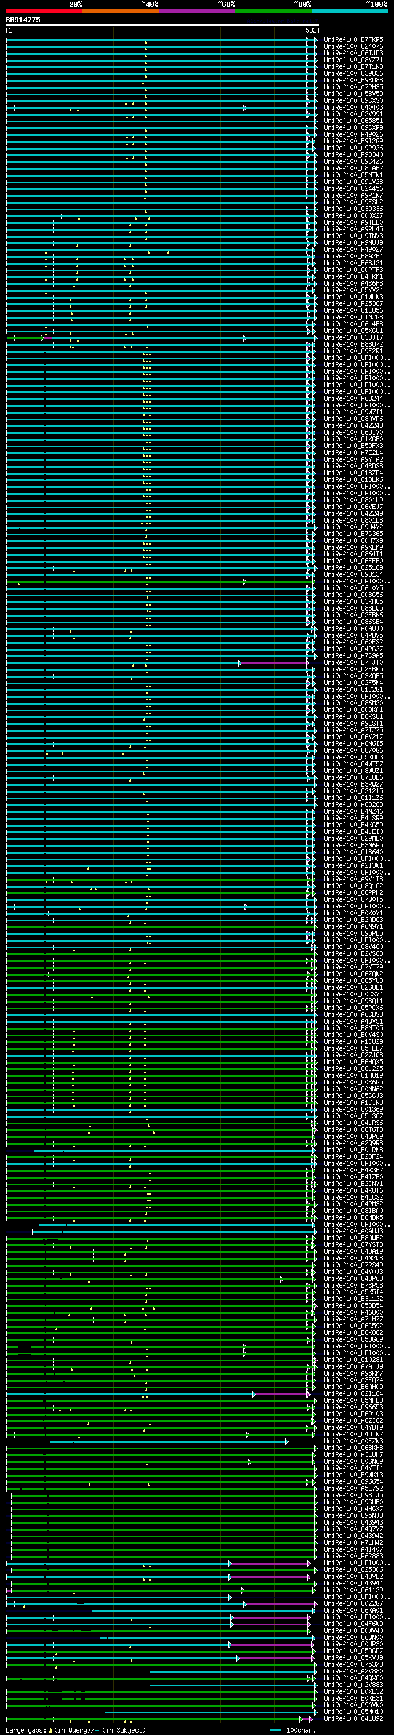The image size is (394, 1735).
Task: Select the UniRef100_B9SU88 label
Action: point(353,80)
